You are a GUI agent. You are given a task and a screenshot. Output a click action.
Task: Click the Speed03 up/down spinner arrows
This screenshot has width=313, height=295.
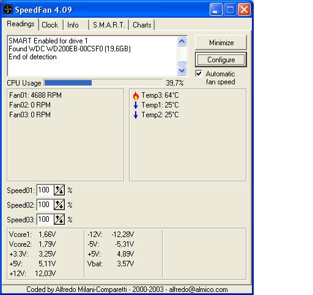pos(59,219)
